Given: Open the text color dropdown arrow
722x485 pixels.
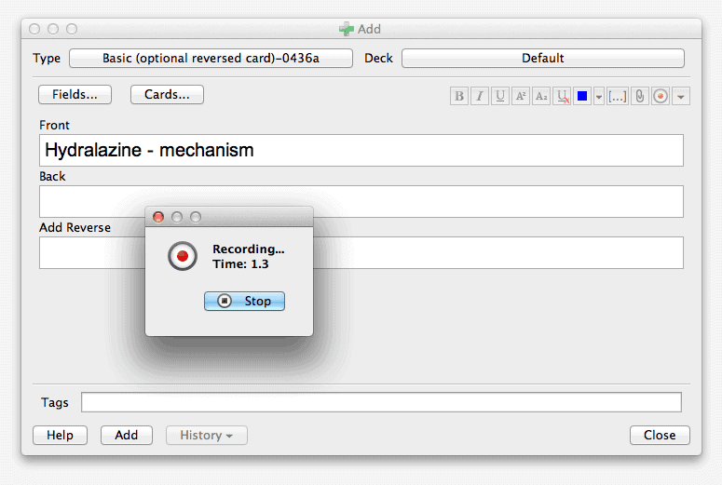Looking at the screenshot, I should [599, 96].
